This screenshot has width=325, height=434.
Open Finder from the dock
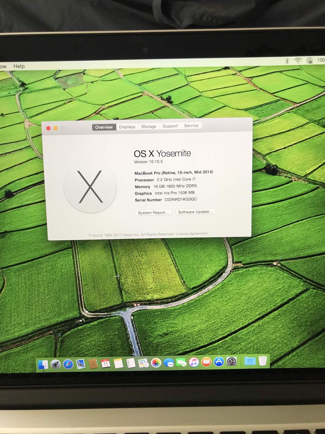tap(43, 364)
